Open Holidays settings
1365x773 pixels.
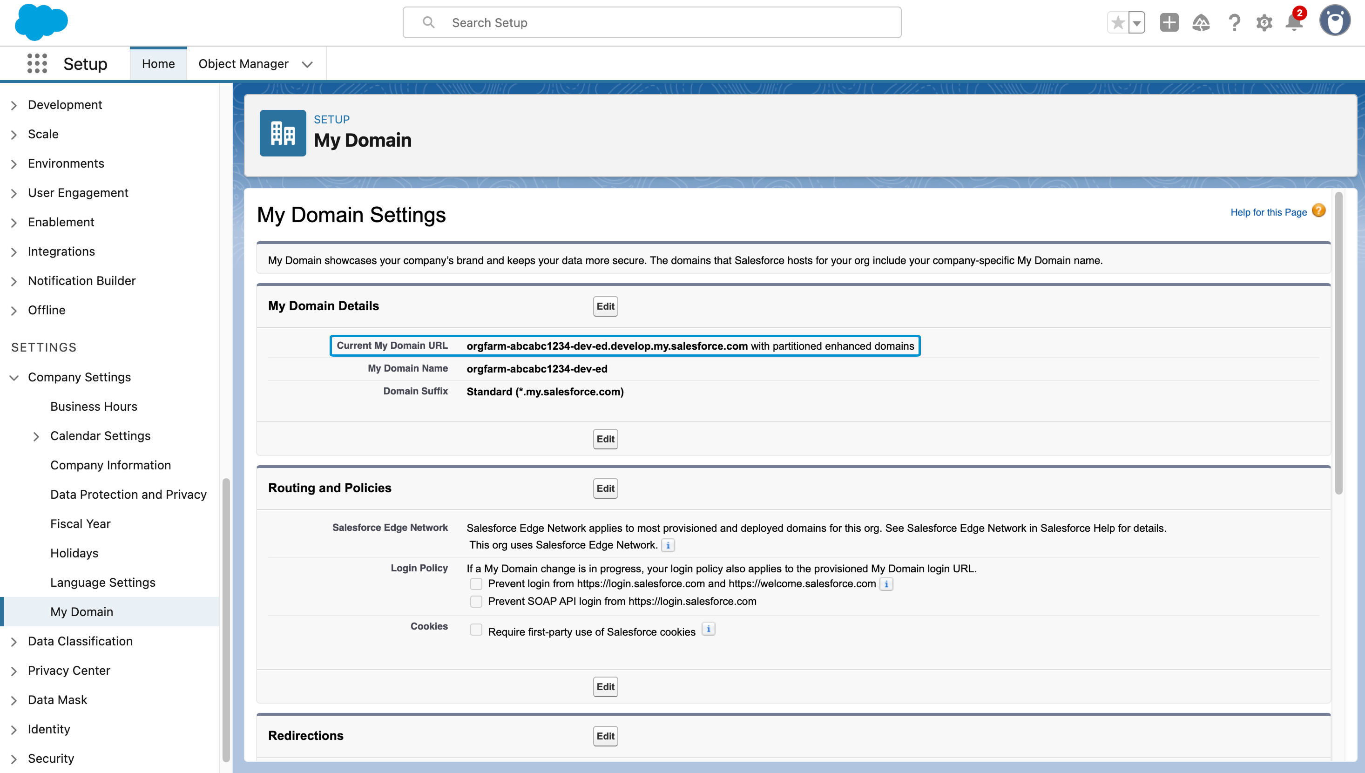[74, 553]
